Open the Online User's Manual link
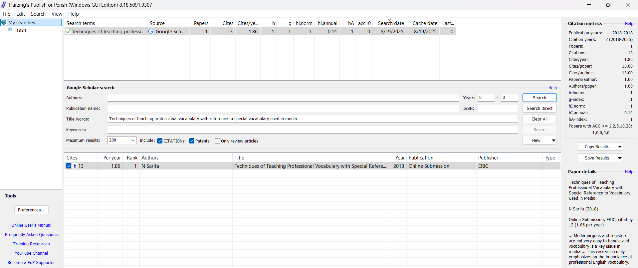 pos(31,225)
